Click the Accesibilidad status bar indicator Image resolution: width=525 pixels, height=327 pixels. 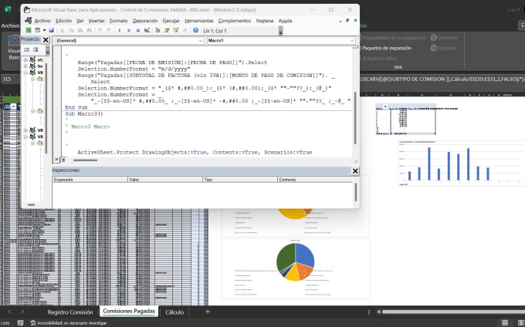69,323
